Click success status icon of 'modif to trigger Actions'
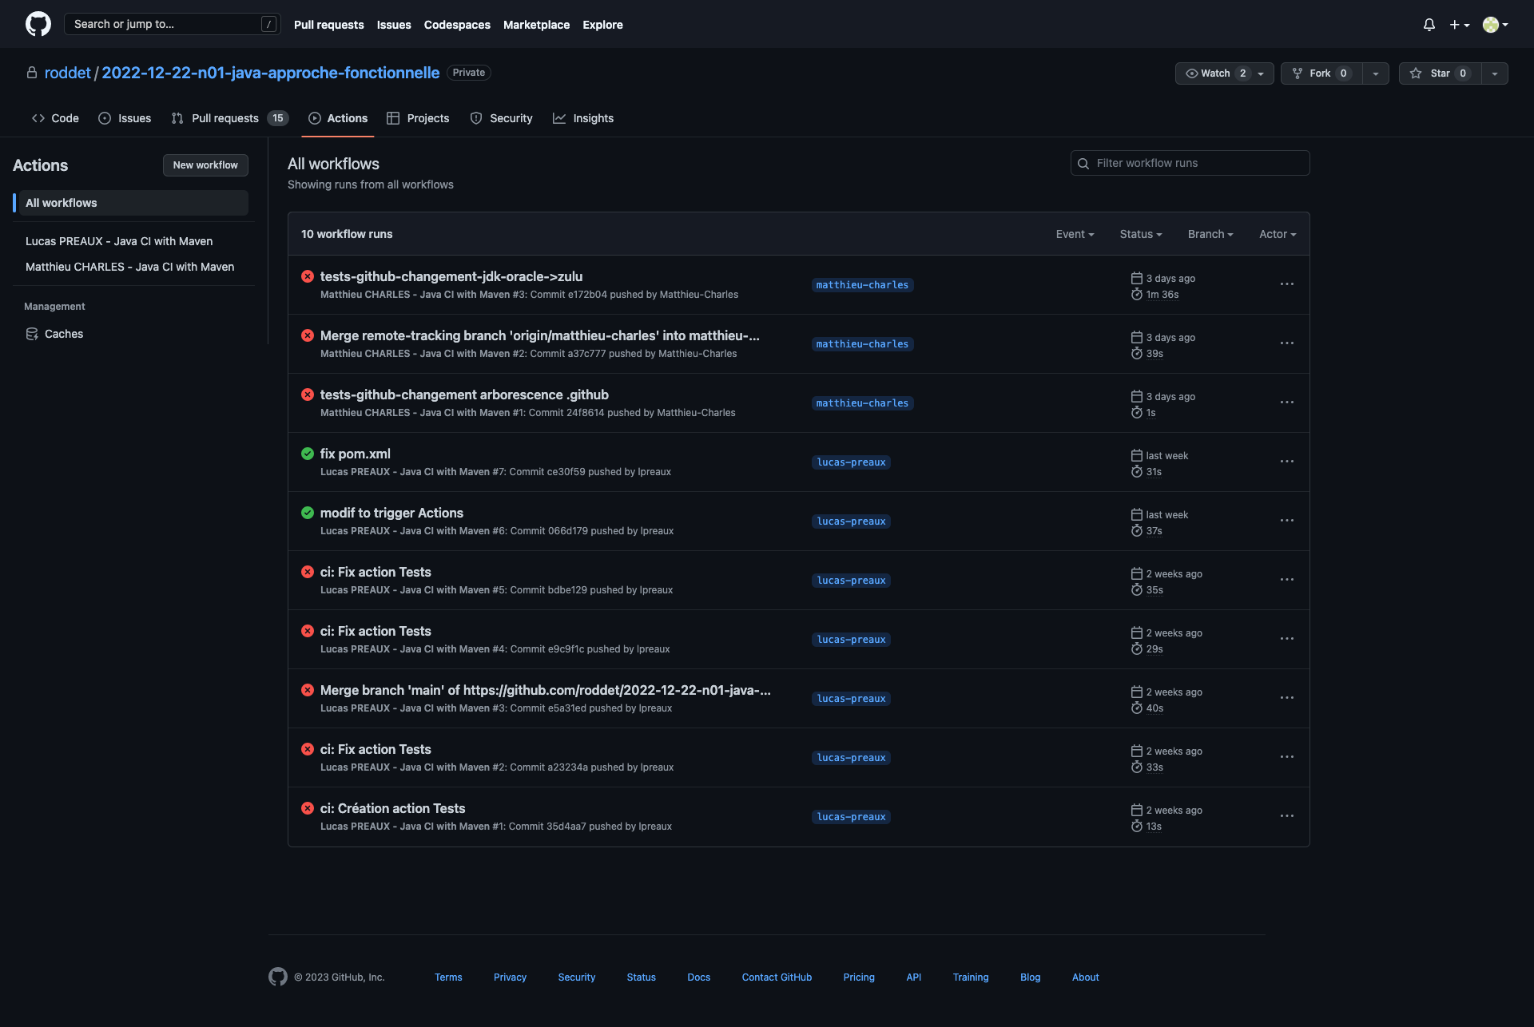1534x1027 pixels. coord(308,513)
